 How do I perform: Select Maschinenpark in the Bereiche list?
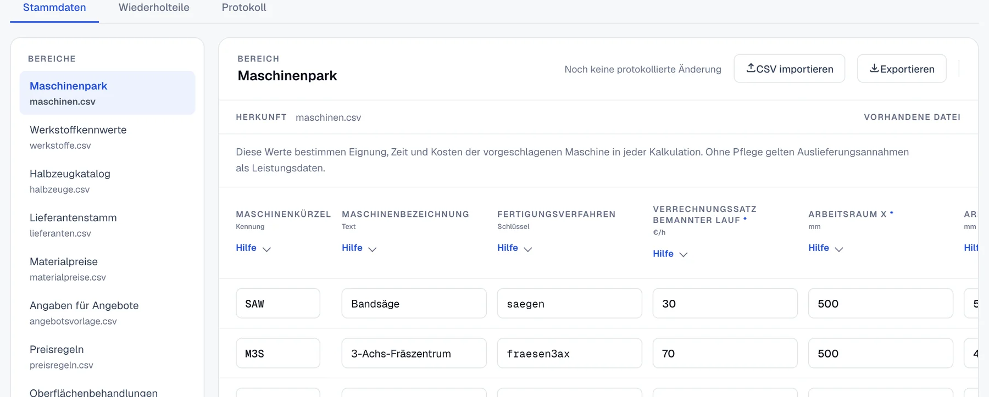click(x=107, y=93)
